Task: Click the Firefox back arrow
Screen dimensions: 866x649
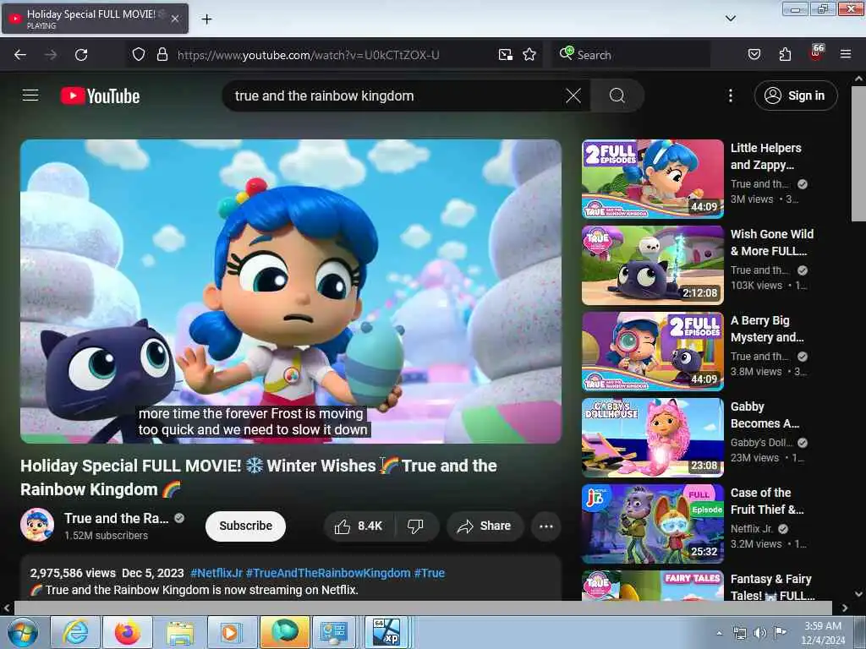Action: (x=20, y=55)
